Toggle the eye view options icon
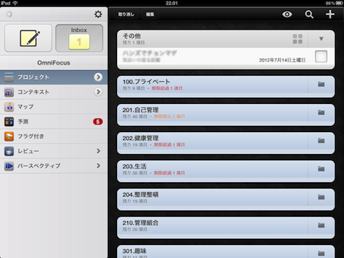 pyautogui.click(x=287, y=14)
